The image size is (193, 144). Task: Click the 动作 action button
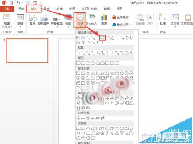pyautogui.click(x=150, y=19)
